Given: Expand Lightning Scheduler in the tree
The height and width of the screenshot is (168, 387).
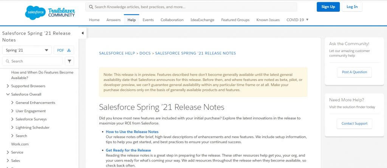Looking at the screenshot, I should (12, 127).
